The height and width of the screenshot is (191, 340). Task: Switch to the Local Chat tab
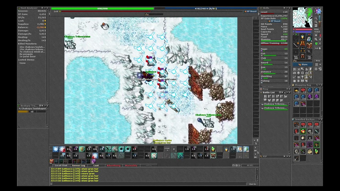click(x=61, y=166)
